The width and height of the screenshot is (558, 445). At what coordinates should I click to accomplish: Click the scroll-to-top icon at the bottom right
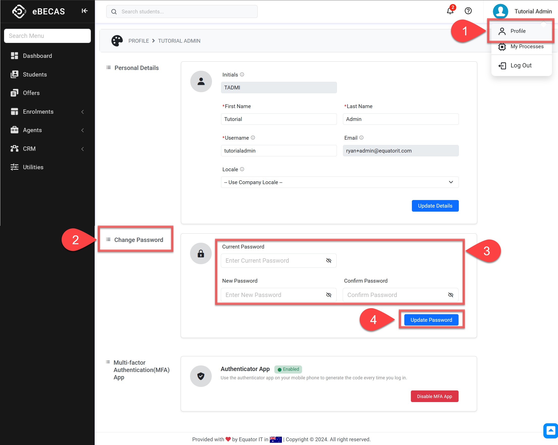(550, 431)
